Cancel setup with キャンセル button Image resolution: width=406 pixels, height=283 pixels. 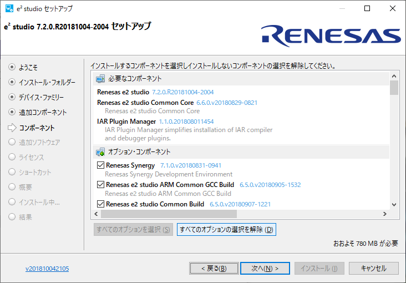[x=374, y=268]
